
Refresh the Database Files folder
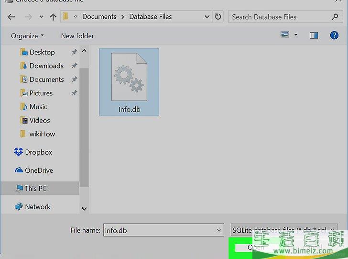point(218,17)
